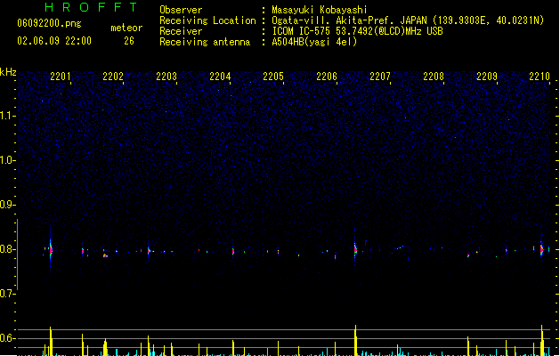Click the HROFFT title text

tap(91, 7)
